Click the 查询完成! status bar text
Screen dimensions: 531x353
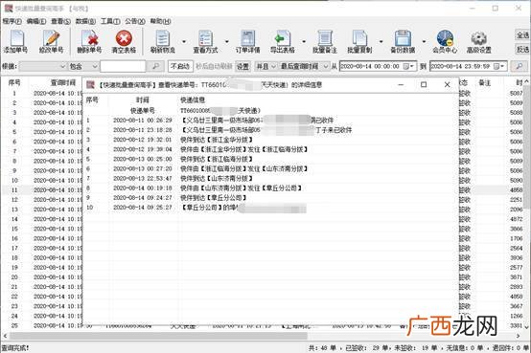pos(15,347)
